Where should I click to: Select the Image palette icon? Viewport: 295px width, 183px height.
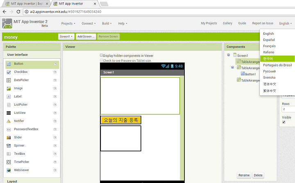[x=9, y=88]
